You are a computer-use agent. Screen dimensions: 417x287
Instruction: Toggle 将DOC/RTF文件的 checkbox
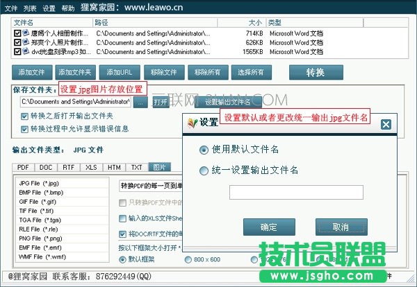pyautogui.click(x=122, y=234)
